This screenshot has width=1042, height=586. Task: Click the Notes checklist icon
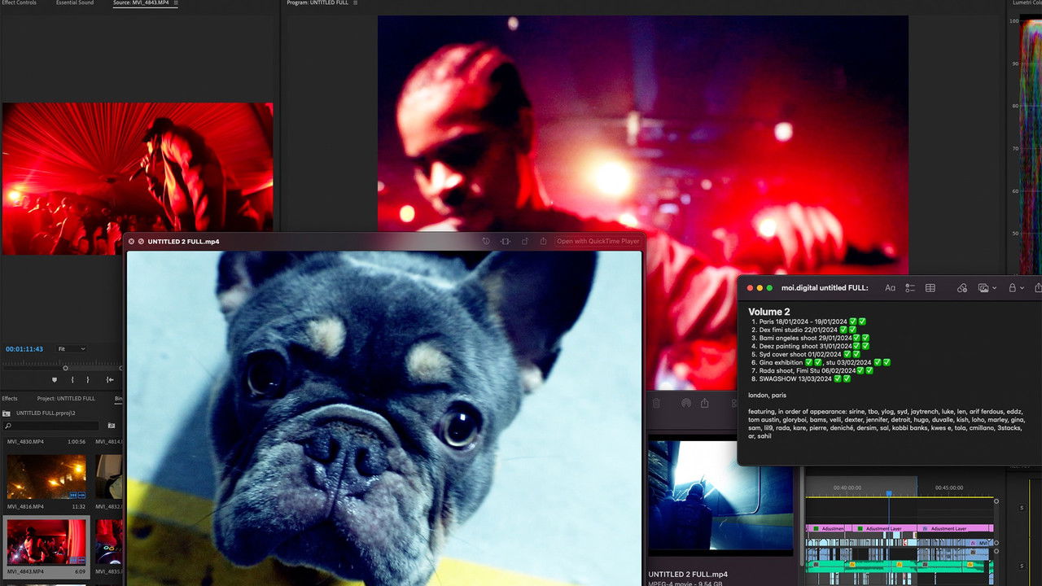910,288
